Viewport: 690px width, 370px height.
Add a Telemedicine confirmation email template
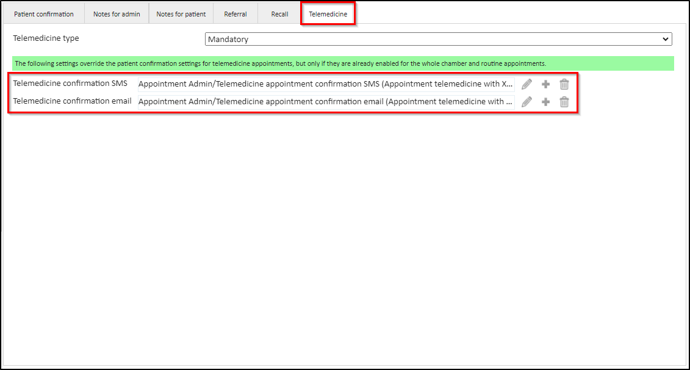coord(545,102)
